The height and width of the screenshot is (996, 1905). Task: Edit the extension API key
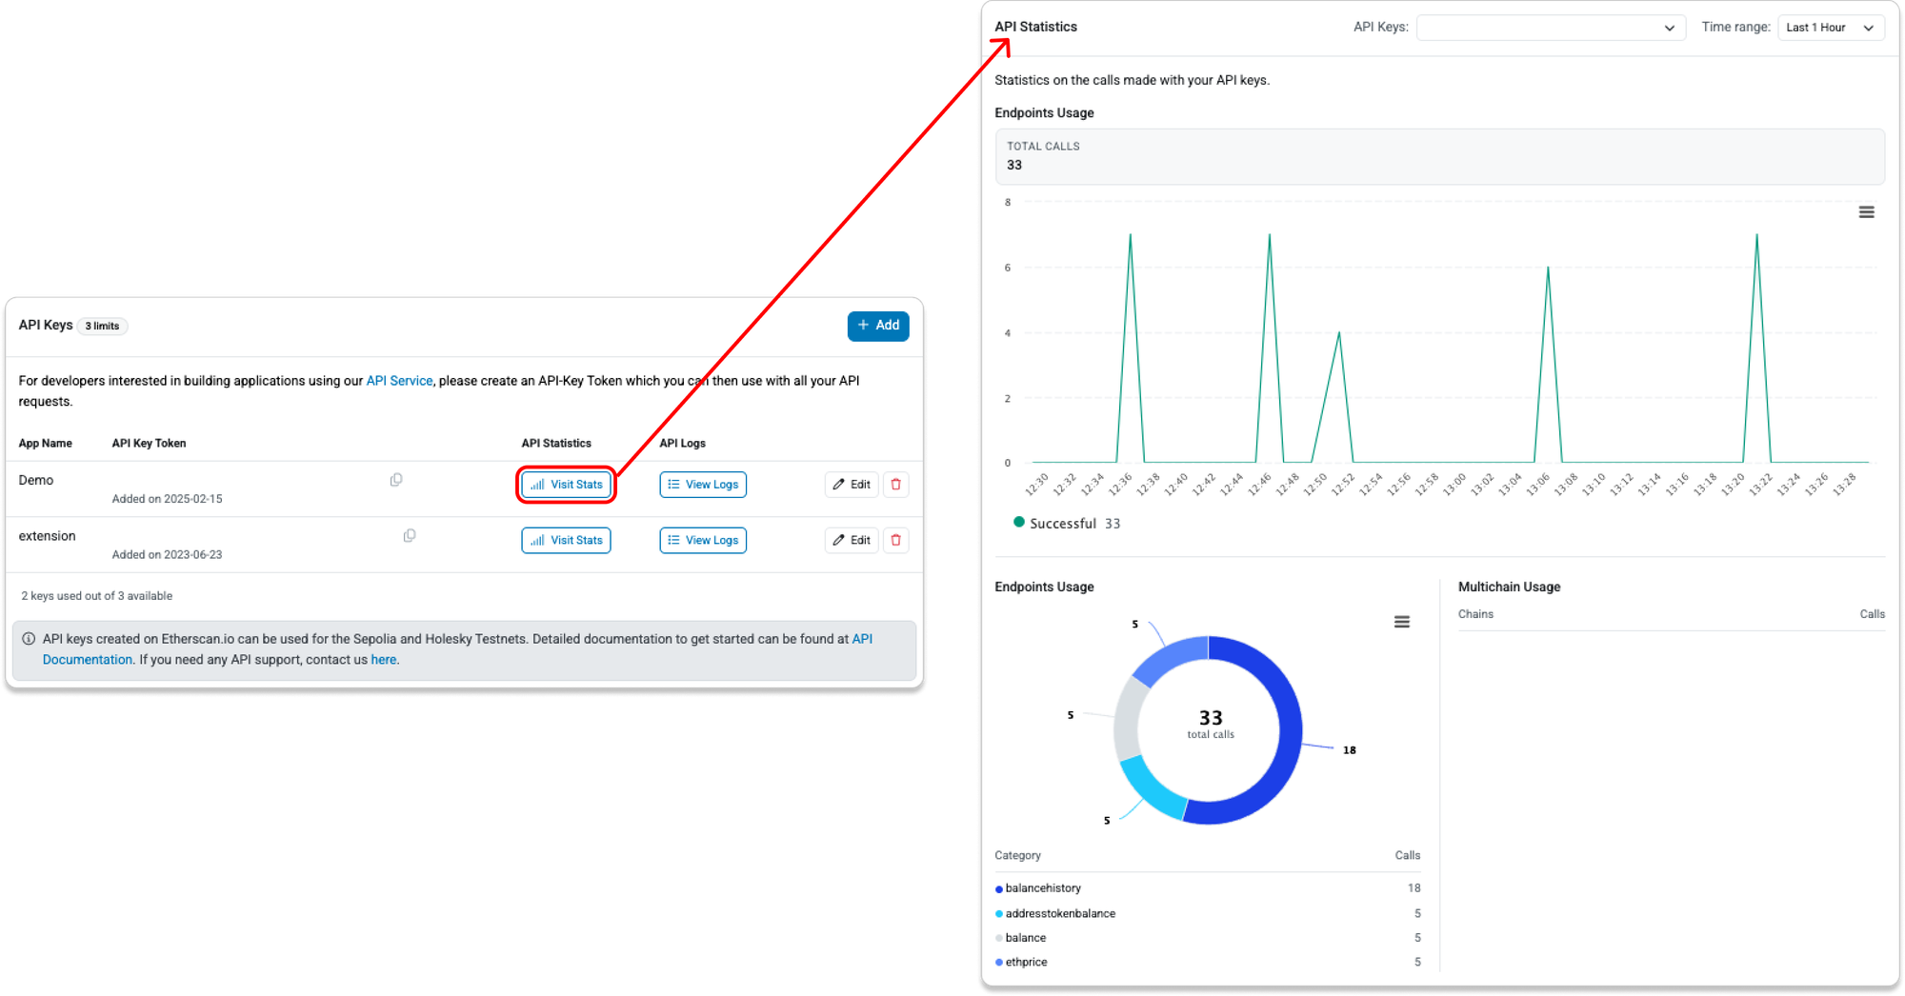[852, 541]
